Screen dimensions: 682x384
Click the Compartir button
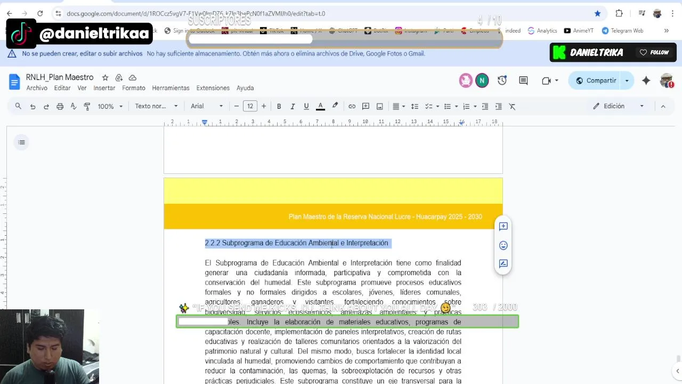point(595,81)
